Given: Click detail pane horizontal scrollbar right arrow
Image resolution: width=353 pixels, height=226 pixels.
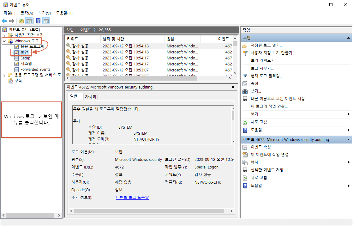Looking at the screenshot, I should (231, 211).
